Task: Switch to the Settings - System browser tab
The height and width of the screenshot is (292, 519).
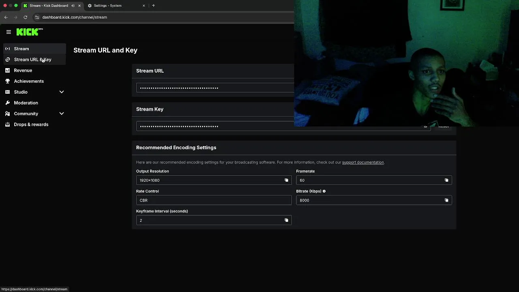Action: click(116, 6)
